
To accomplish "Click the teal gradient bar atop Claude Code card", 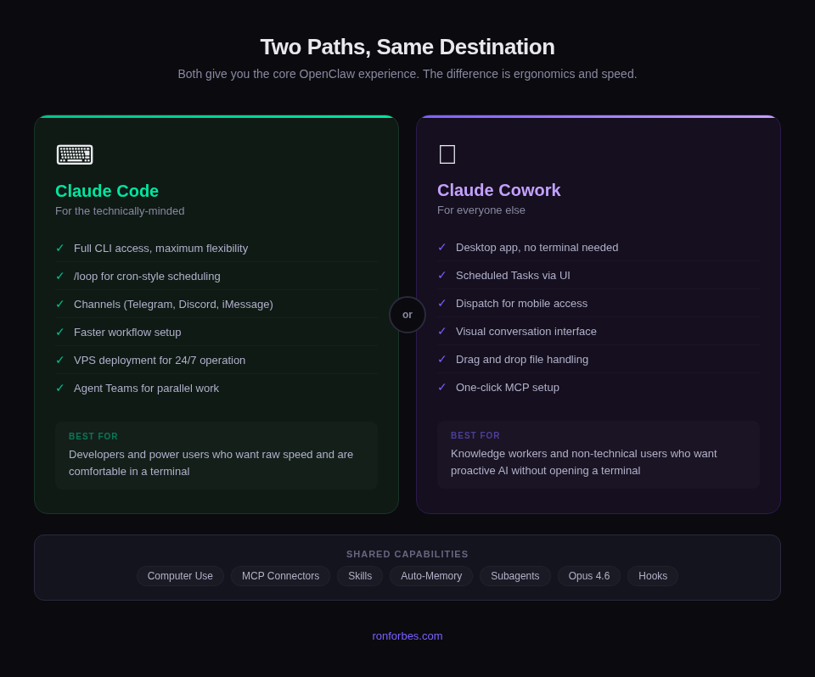I will point(216,116).
